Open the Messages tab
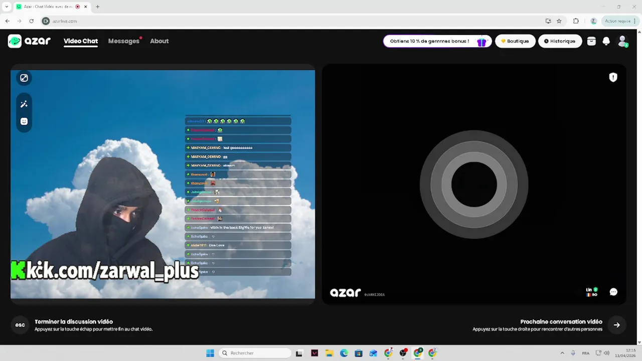This screenshot has width=642, height=361. coord(124,41)
